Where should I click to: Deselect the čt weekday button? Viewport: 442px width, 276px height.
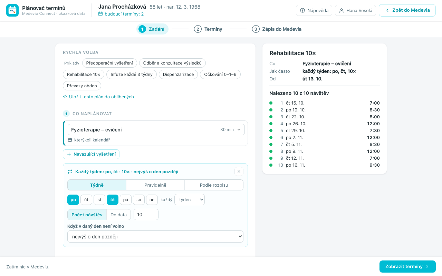coord(113,200)
